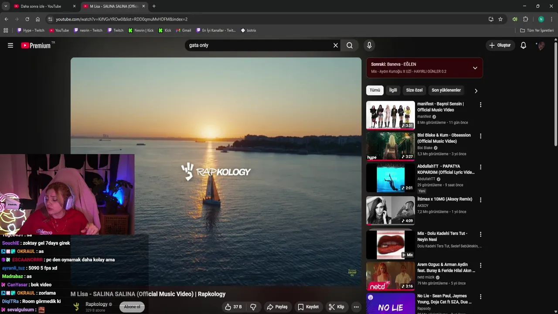Viewport: 558px width, 314px height.
Task: Open tab search dropdown arrow
Action: click(x=6, y=6)
